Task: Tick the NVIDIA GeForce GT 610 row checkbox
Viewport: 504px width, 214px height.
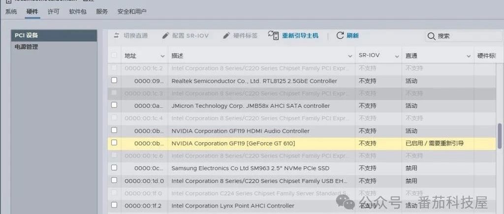Action: click(114, 143)
